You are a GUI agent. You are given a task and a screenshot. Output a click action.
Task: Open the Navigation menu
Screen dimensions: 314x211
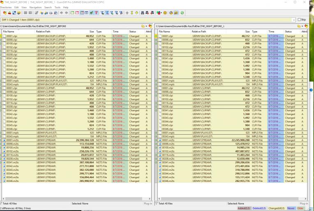(35, 7)
